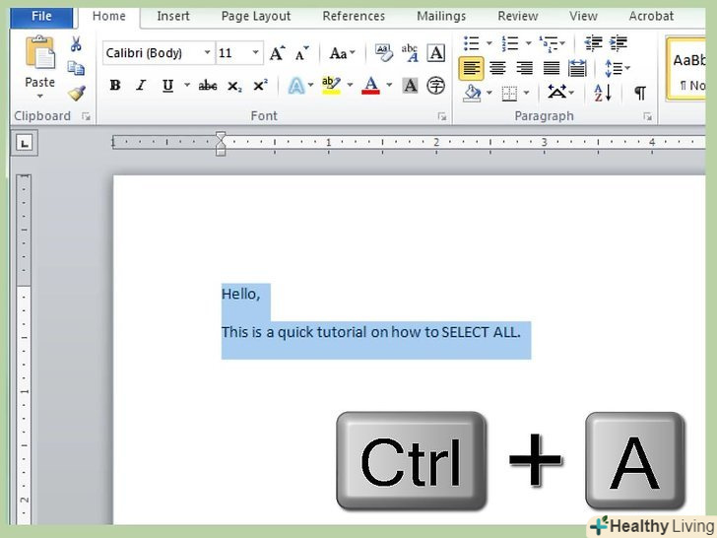Apply Text Effects glowing A
This screenshot has width=717, height=538.
(295, 86)
